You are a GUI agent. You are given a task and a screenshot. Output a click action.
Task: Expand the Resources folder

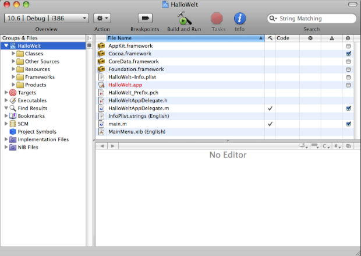coord(13,69)
